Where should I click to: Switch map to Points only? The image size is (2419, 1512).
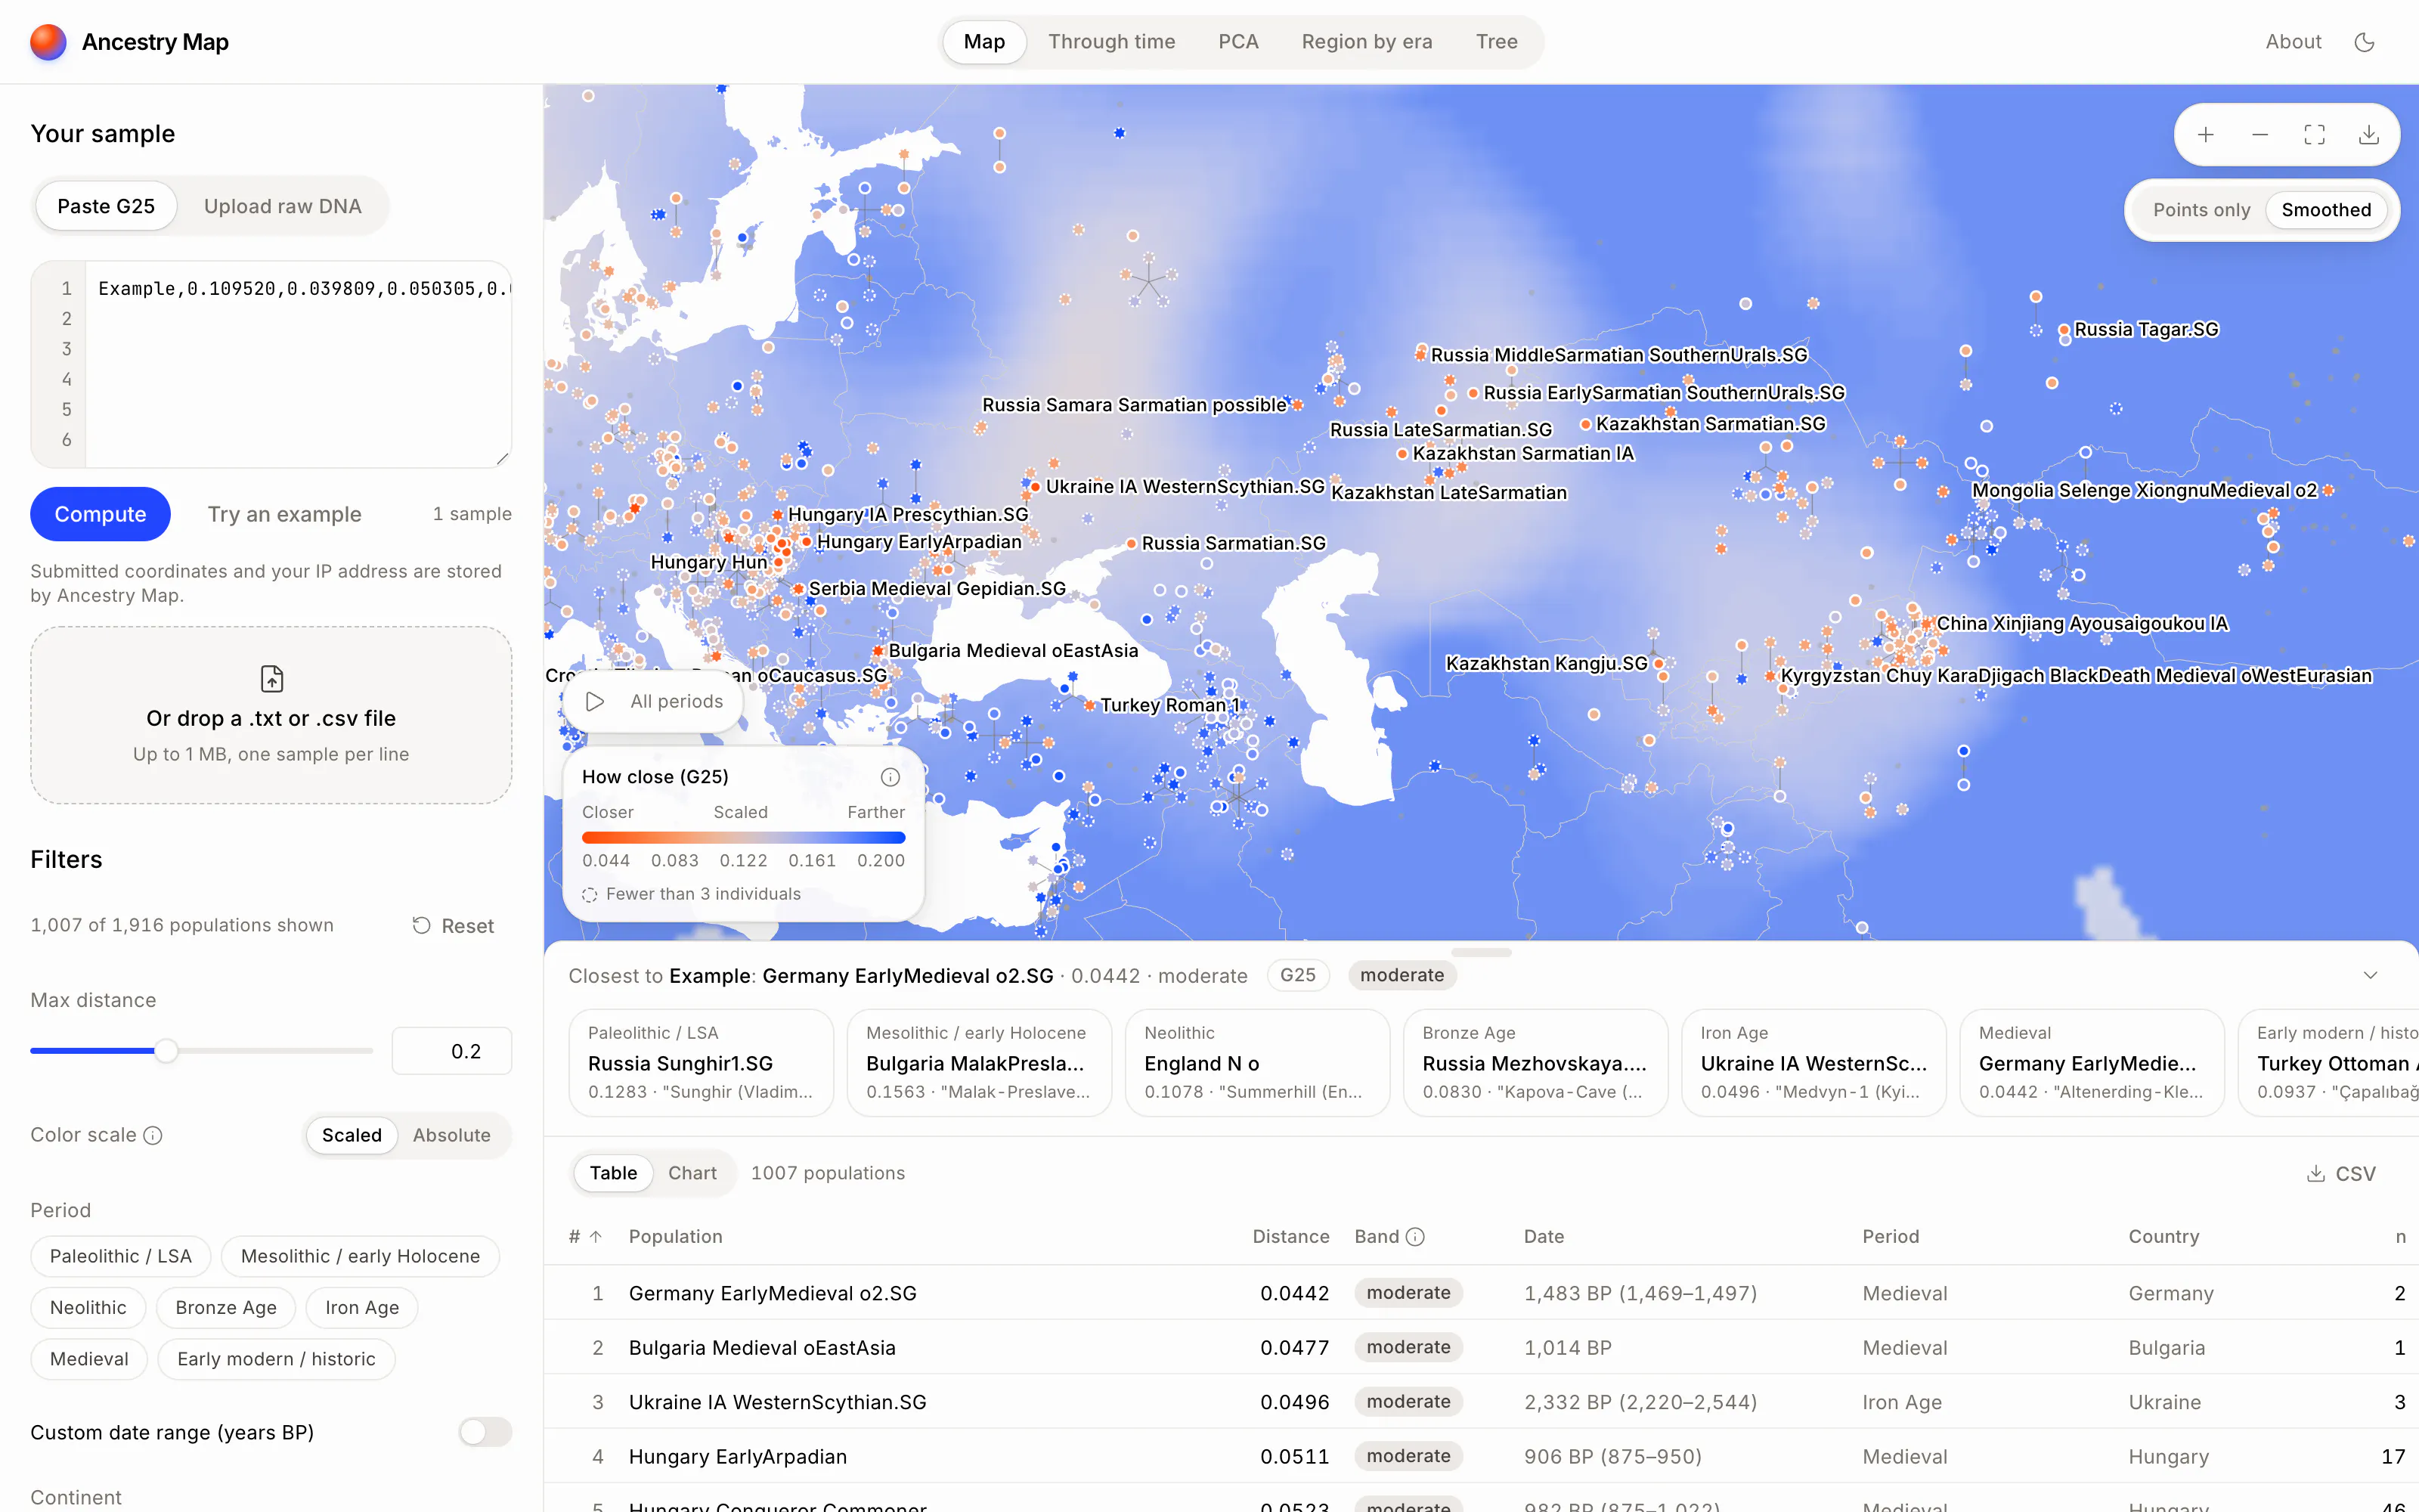coord(2201,210)
